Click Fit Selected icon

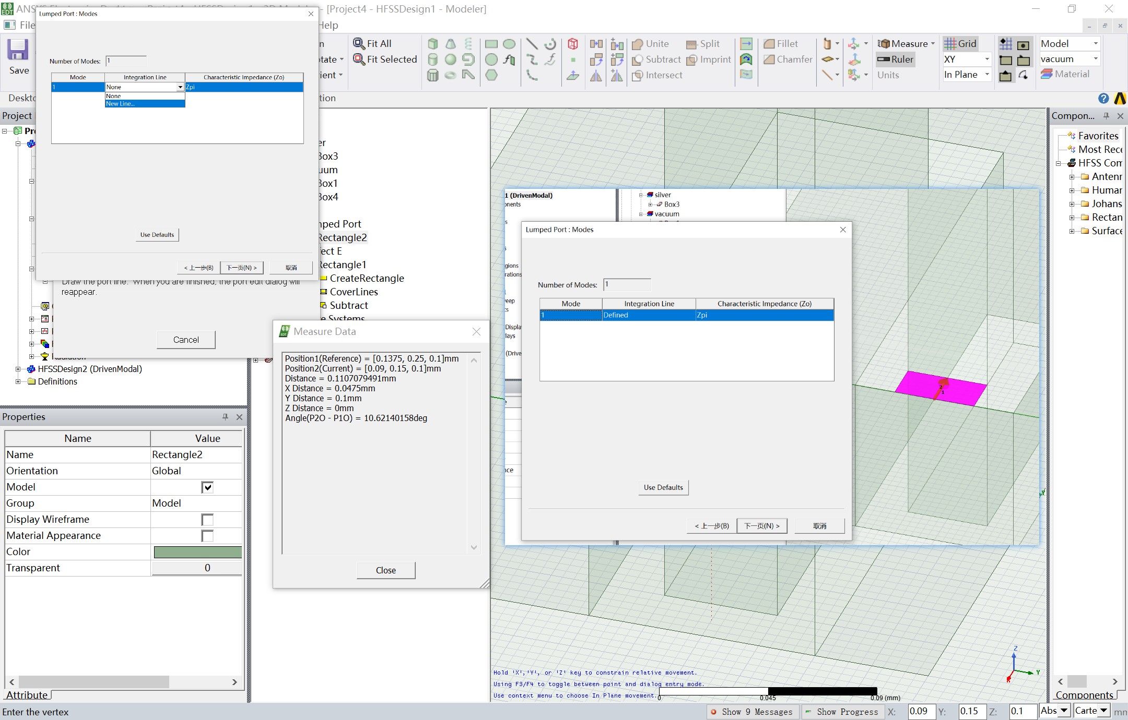pyautogui.click(x=359, y=59)
